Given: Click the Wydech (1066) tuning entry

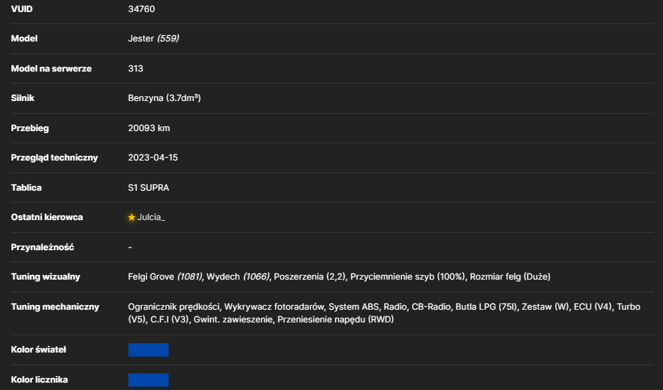Looking at the screenshot, I should point(238,277).
